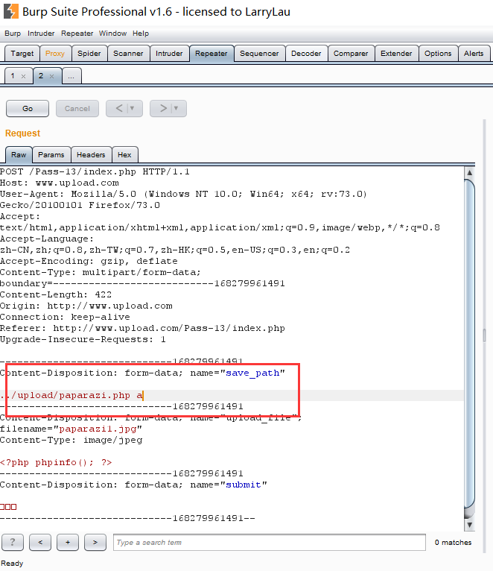
Task: Go forward to next request in history
Action: tap(163, 108)
